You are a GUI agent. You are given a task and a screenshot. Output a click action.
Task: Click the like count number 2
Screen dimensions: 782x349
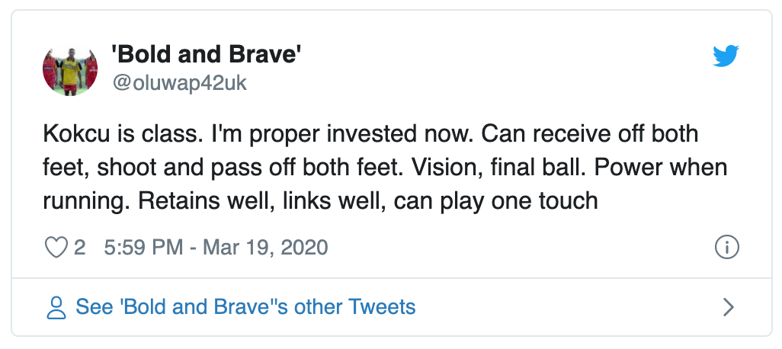[x=79, y=248]
